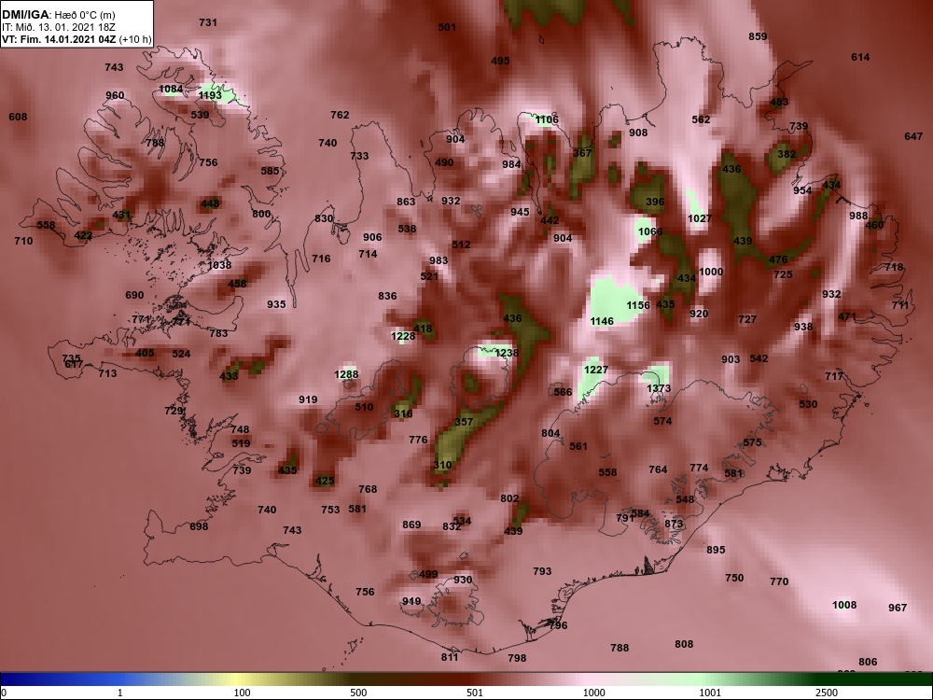Click the map value 1156
933x700 pixels.
pos(638,305)
